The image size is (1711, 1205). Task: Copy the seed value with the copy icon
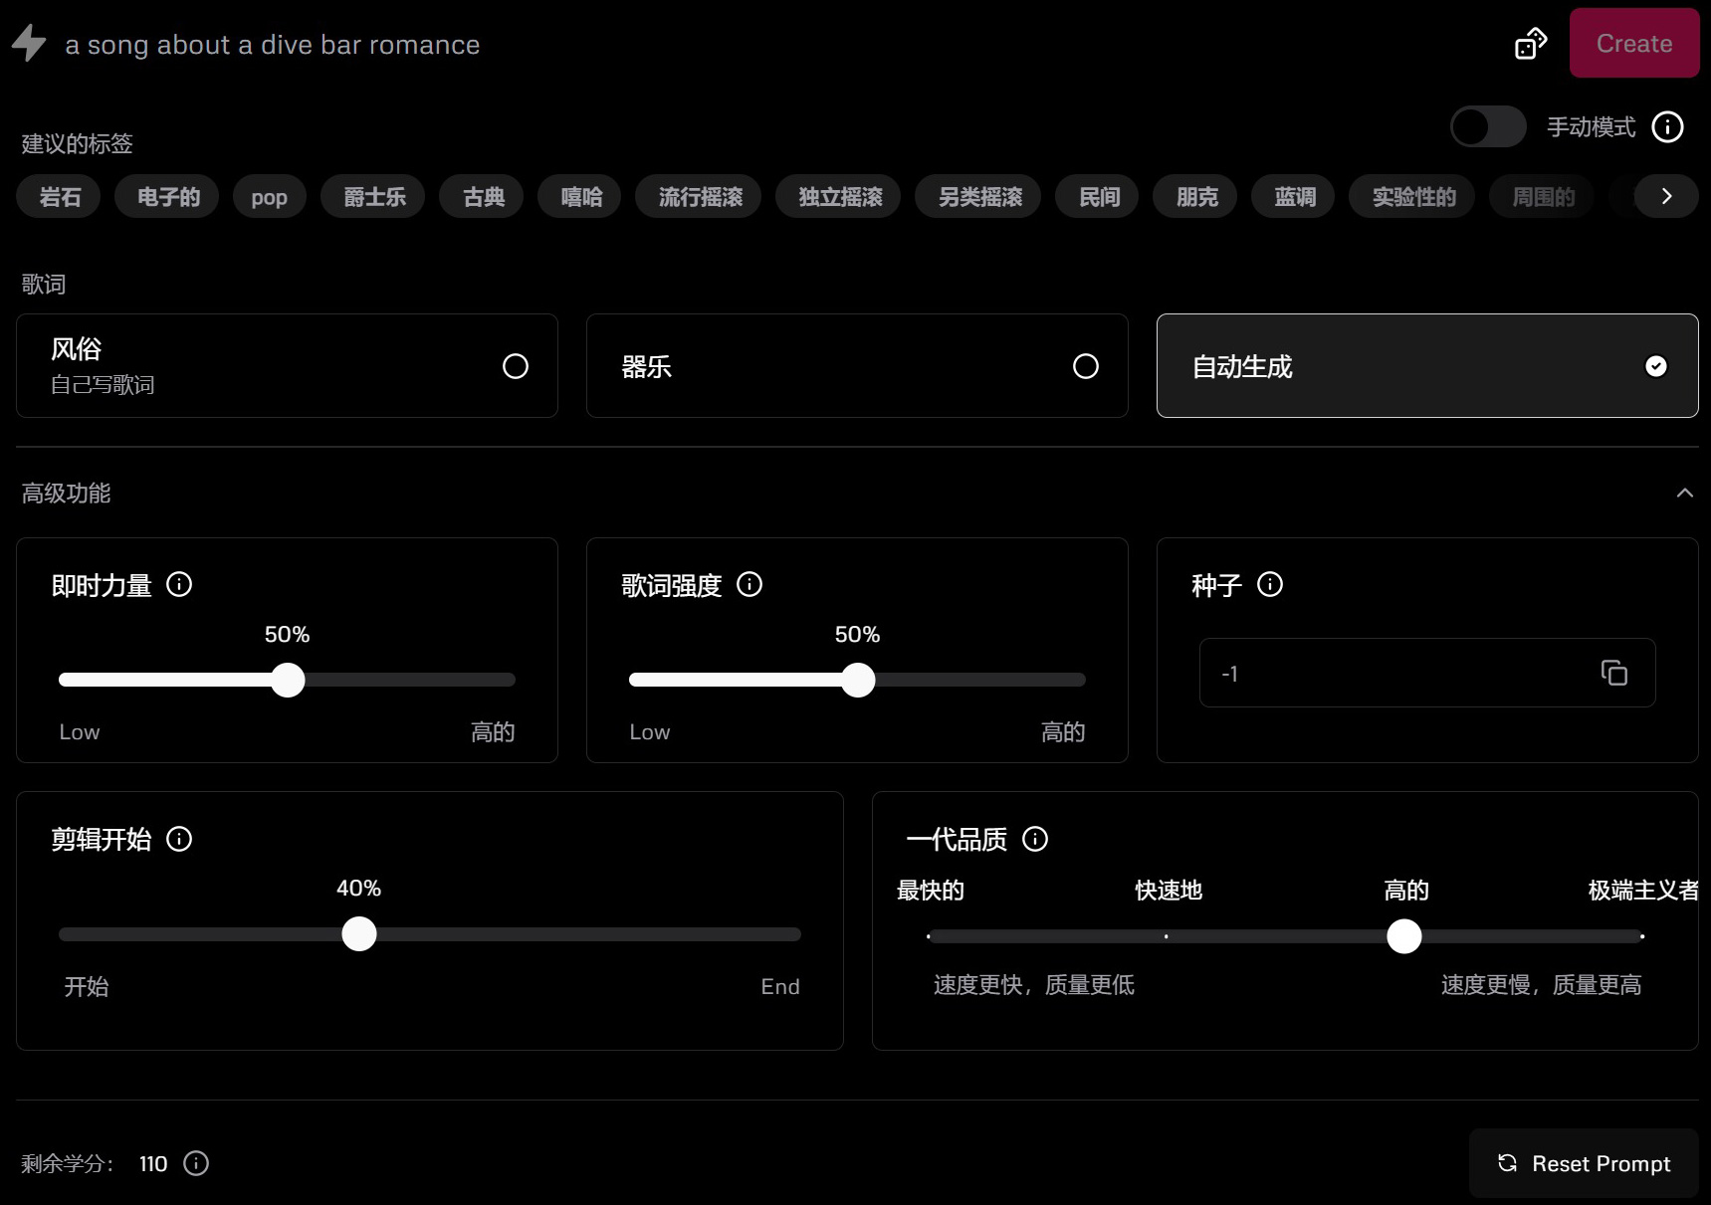[x=1613, y=674]
